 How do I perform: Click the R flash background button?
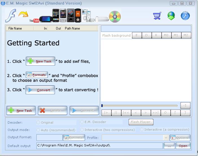(x=157, y=35)
